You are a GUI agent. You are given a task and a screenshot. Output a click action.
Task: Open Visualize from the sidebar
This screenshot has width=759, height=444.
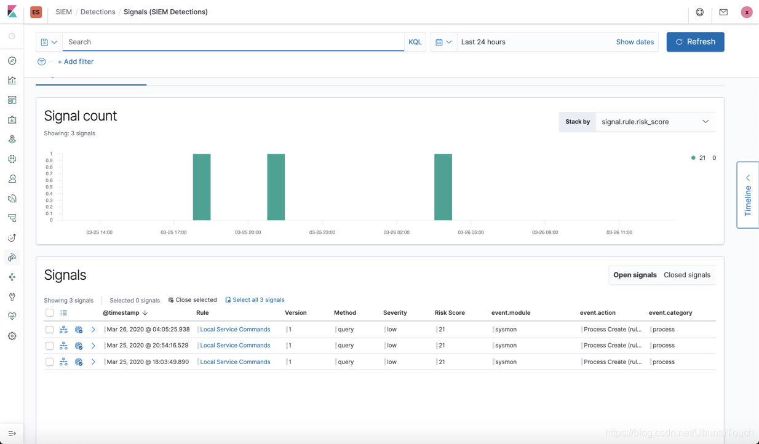12,81
